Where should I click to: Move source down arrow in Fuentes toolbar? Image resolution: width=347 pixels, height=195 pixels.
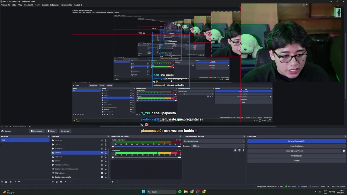tap(69, 182)
